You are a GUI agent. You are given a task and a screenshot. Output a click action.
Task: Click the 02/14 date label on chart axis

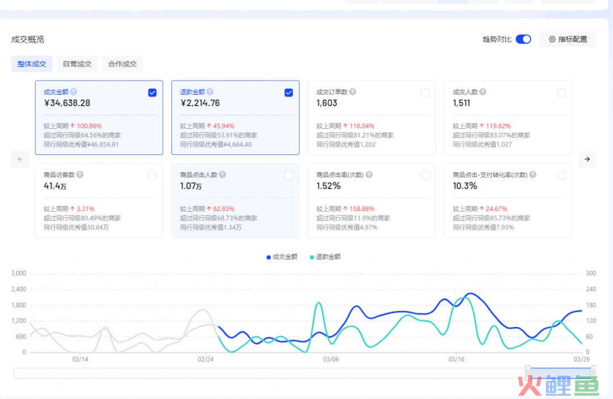pyautogui.click(x=80, y=359)
